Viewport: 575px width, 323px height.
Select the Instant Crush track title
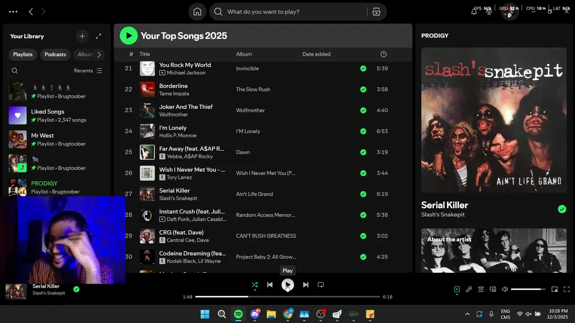191,211
